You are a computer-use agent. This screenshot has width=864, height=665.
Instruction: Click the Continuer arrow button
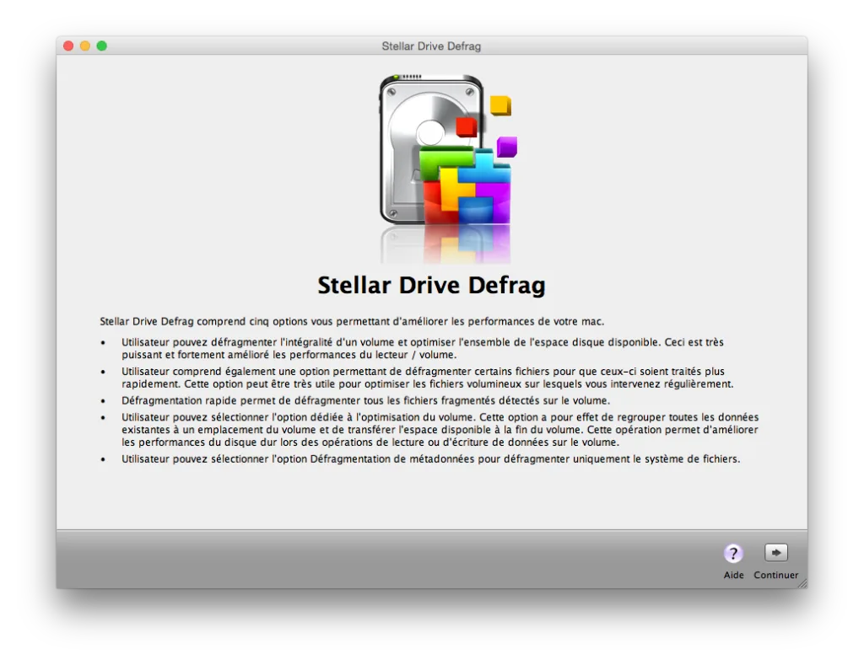pyautogui.click(x=776, y=552)
